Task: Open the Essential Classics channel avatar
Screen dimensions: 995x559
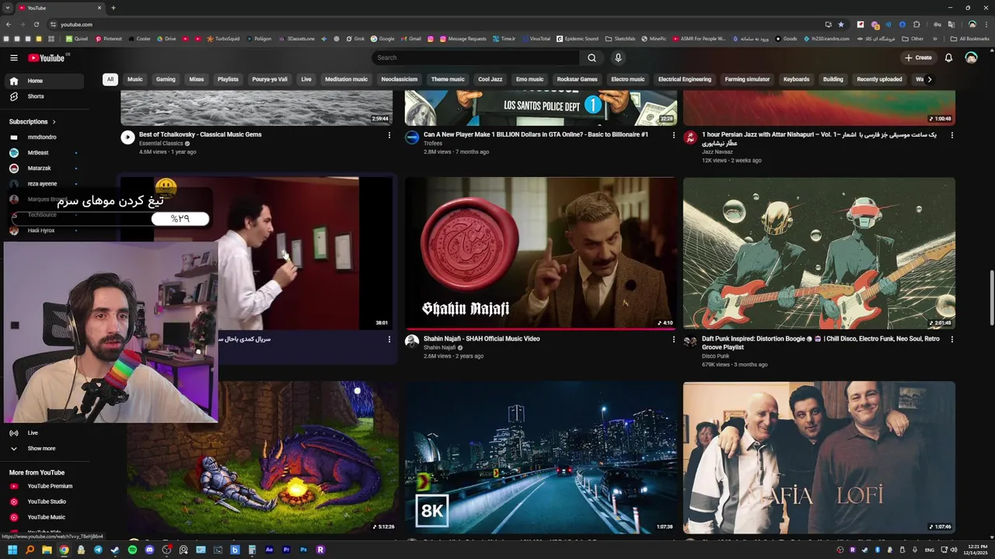Action: [128, 137]
